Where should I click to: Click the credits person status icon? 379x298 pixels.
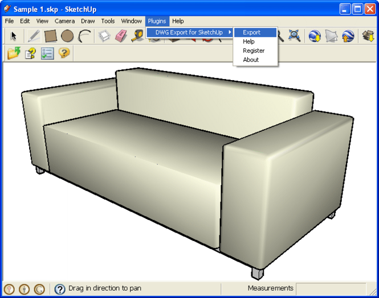click(x=24, y=289)
